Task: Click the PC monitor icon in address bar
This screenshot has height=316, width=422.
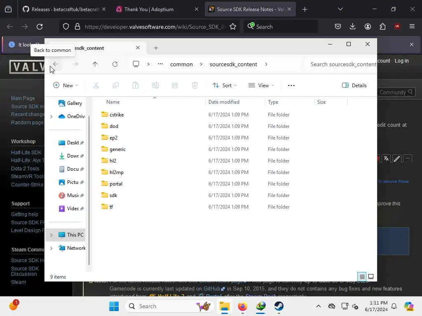Action: pyautogui.click(x=136, y=64)
